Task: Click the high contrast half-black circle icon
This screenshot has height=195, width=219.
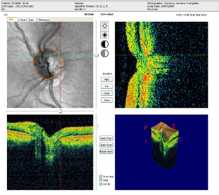Action: click(x=105, y=44)
